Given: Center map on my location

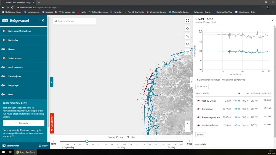Looking at the screenshot, I should click(x=187, y=28).
